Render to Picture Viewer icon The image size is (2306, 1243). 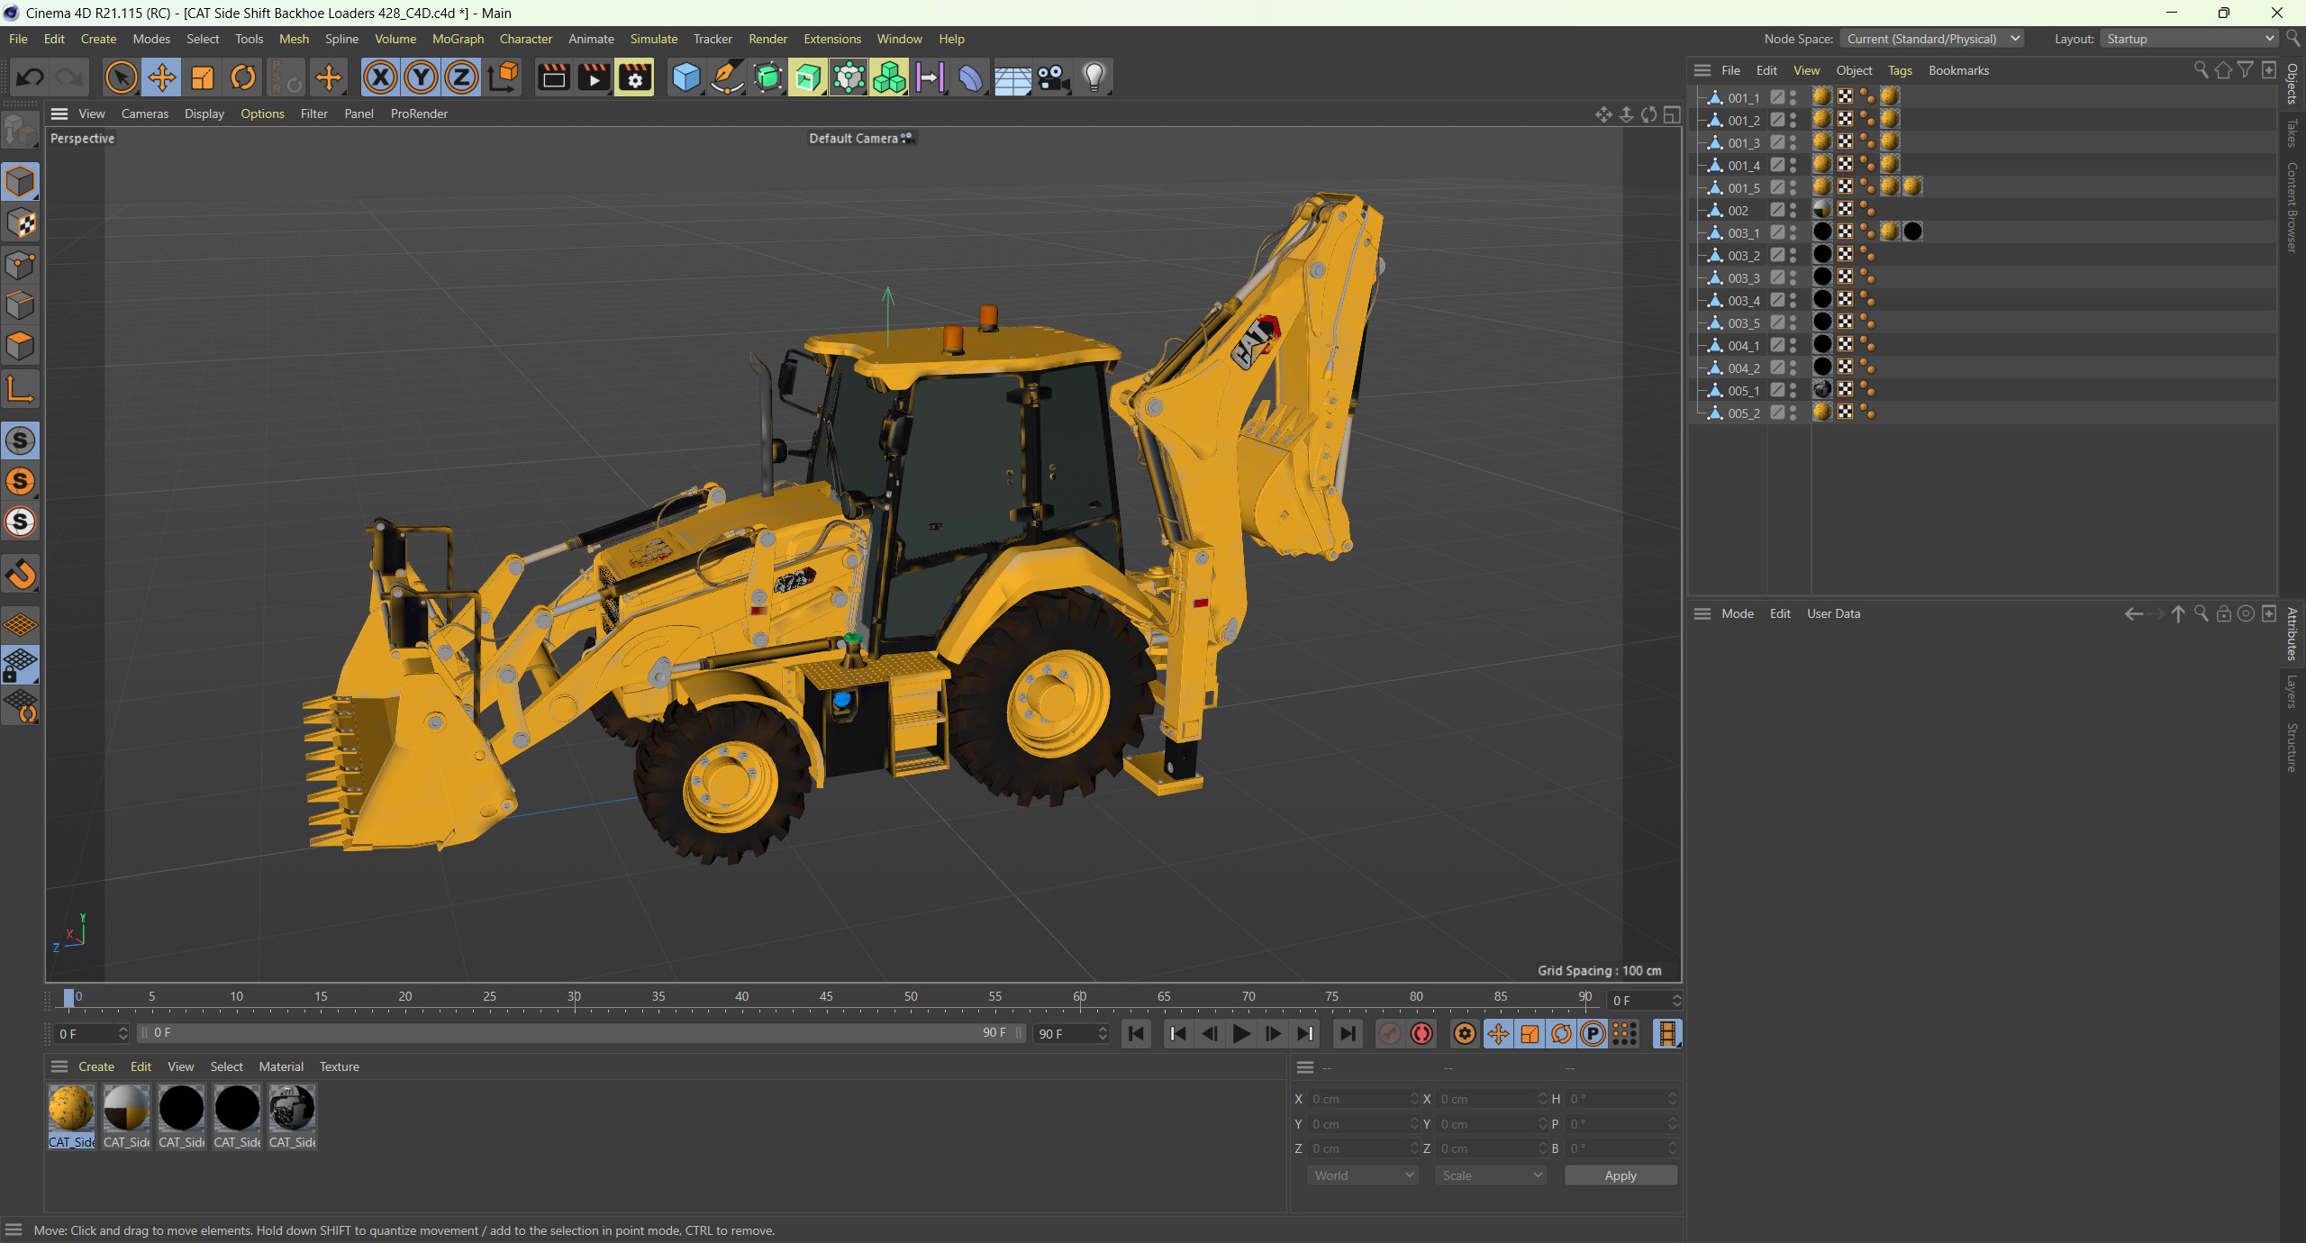pos(594,77)
